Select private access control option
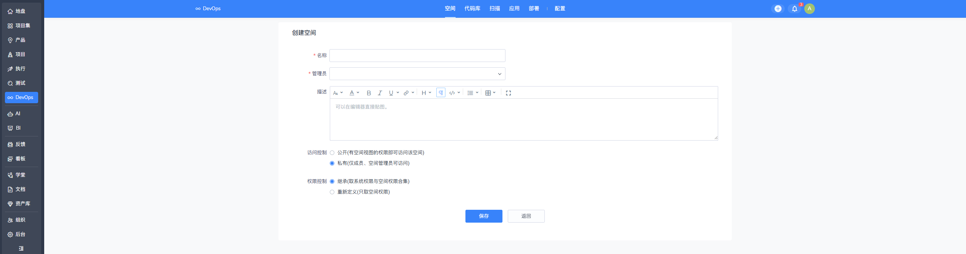This screenshot has height=254, width=966. pyautogui.click(x=332, y=163)
